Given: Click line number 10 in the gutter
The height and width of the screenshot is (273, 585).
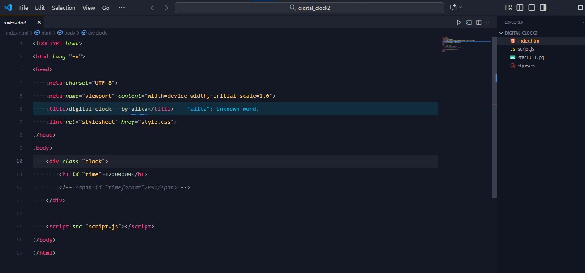Looking at the screenshot, I should (x=19, y=161).
